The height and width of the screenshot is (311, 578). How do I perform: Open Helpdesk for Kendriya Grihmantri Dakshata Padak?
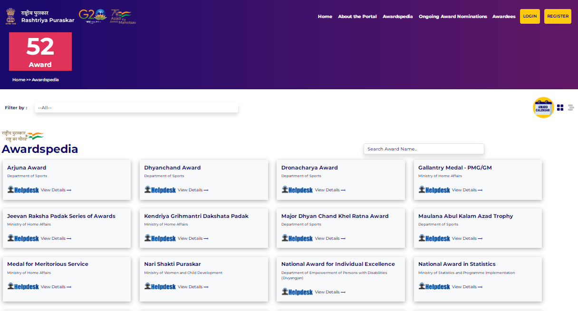click(x=160, y=238)
